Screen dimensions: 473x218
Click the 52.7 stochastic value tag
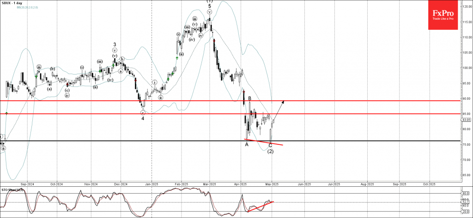click(x=466, y=202)
